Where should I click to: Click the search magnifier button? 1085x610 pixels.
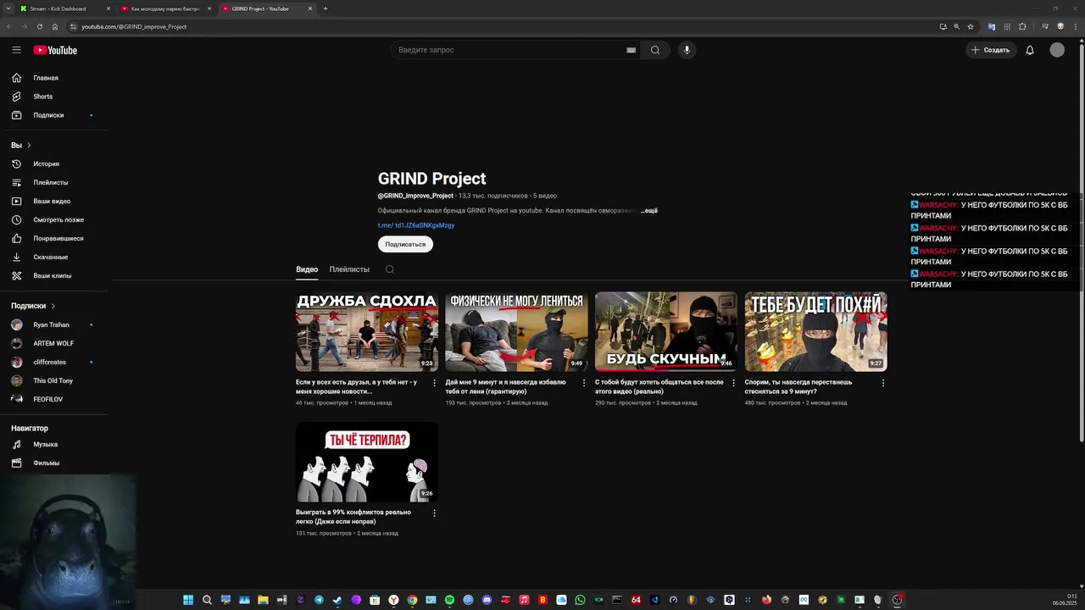(655, 50)
